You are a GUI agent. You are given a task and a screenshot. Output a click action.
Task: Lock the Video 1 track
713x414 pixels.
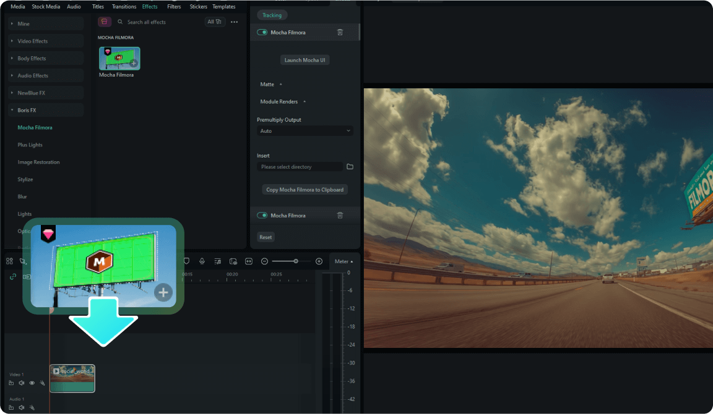point(11,382)
